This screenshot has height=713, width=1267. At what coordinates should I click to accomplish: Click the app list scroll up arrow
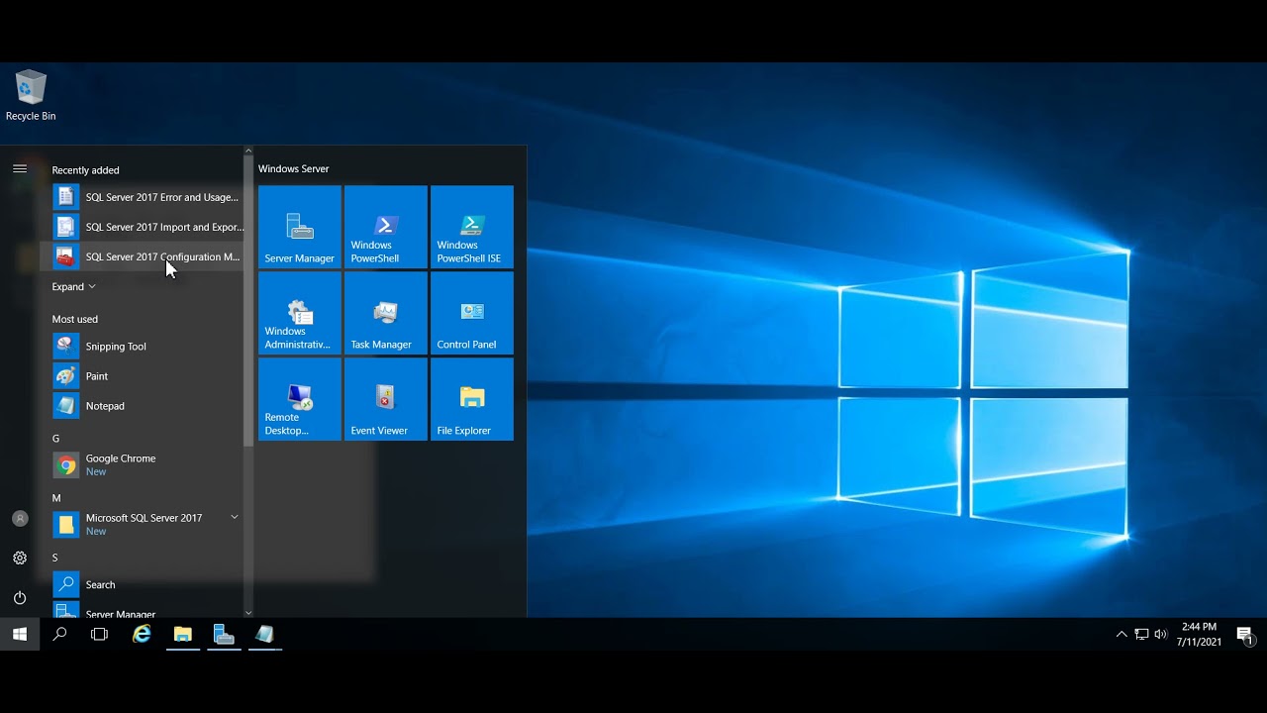coord(248,151)
